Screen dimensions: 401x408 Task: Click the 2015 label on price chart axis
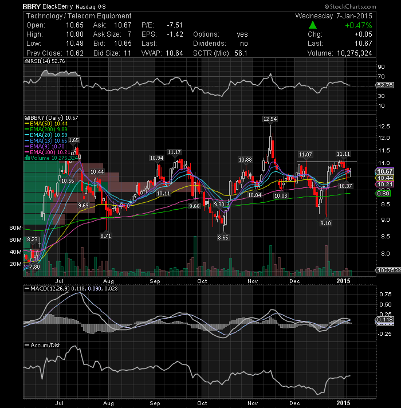pyautogui.click(x=343, y=281)
